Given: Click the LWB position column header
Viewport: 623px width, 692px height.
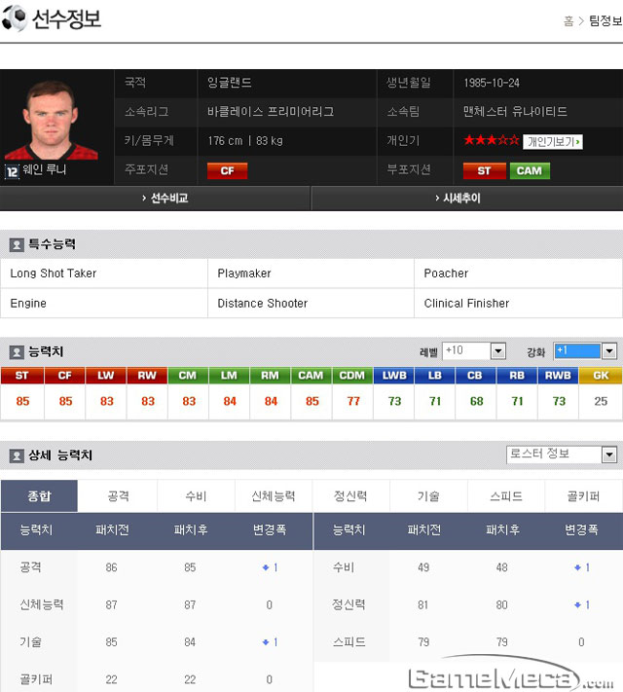Looking at the screenshot, I should point(394,376).
